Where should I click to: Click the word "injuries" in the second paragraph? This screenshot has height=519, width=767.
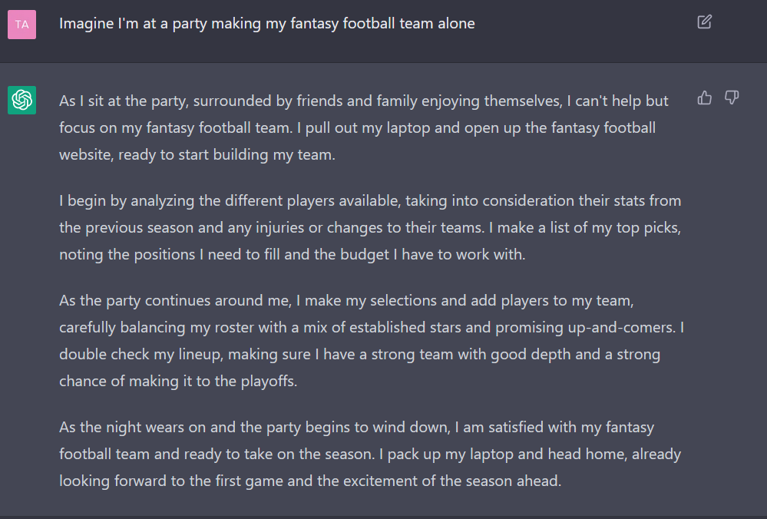pos(279,227)
